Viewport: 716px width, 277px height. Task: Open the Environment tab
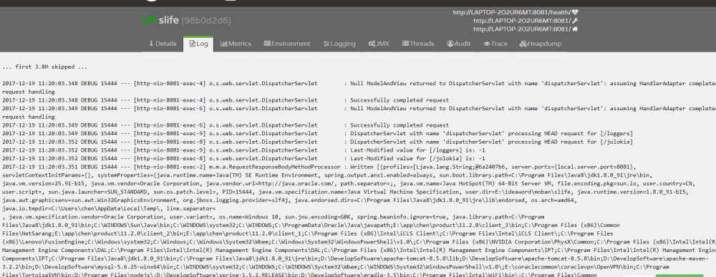tap(287, 44)
